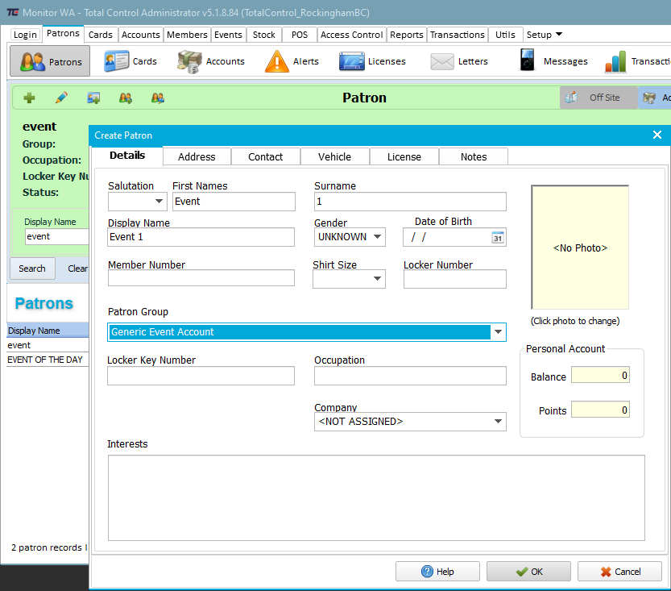
Task: Open the Licenses toolbar section
Action: (x=372, y=61)
